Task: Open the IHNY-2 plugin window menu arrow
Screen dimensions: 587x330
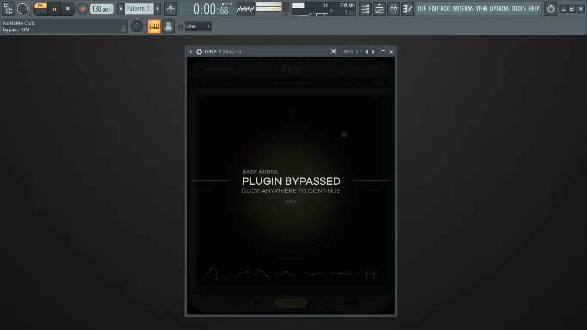Action: coord(191,52)
